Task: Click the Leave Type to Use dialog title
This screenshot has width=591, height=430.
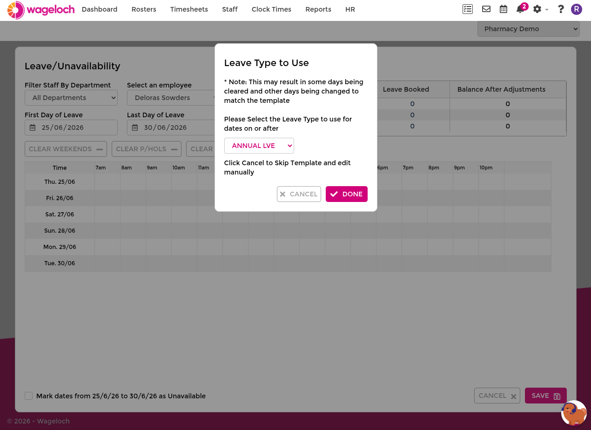Action: 266,63
